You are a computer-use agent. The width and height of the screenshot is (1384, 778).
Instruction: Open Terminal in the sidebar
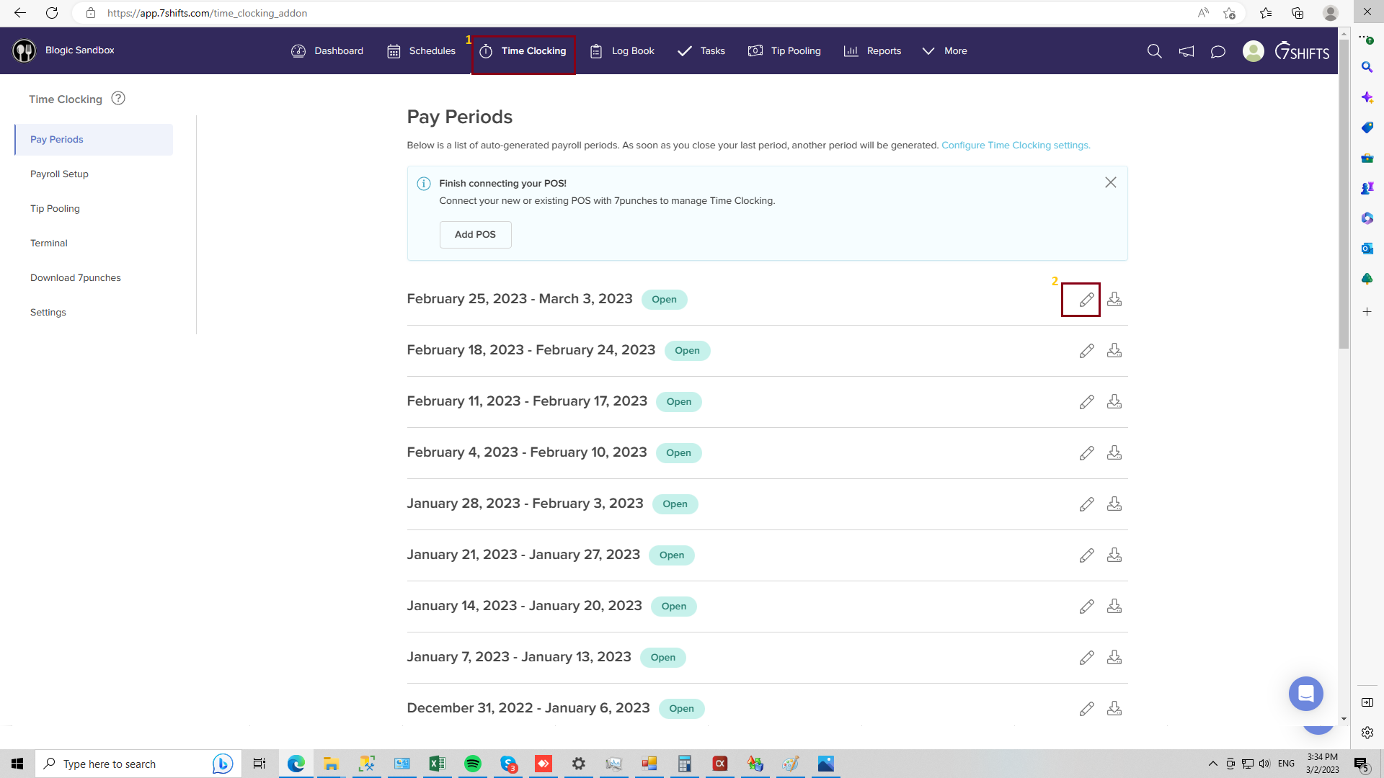pos(49,243)
